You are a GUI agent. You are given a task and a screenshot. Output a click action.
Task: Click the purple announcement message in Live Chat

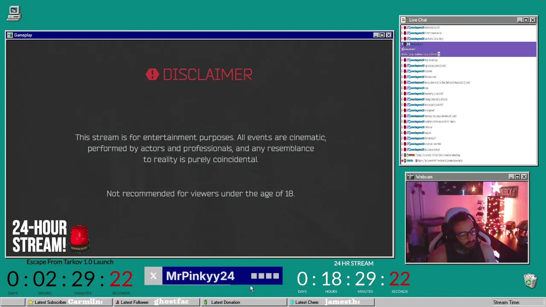[468, 49]
